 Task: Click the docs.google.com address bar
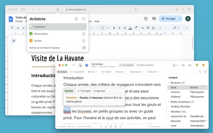(100, 9)
